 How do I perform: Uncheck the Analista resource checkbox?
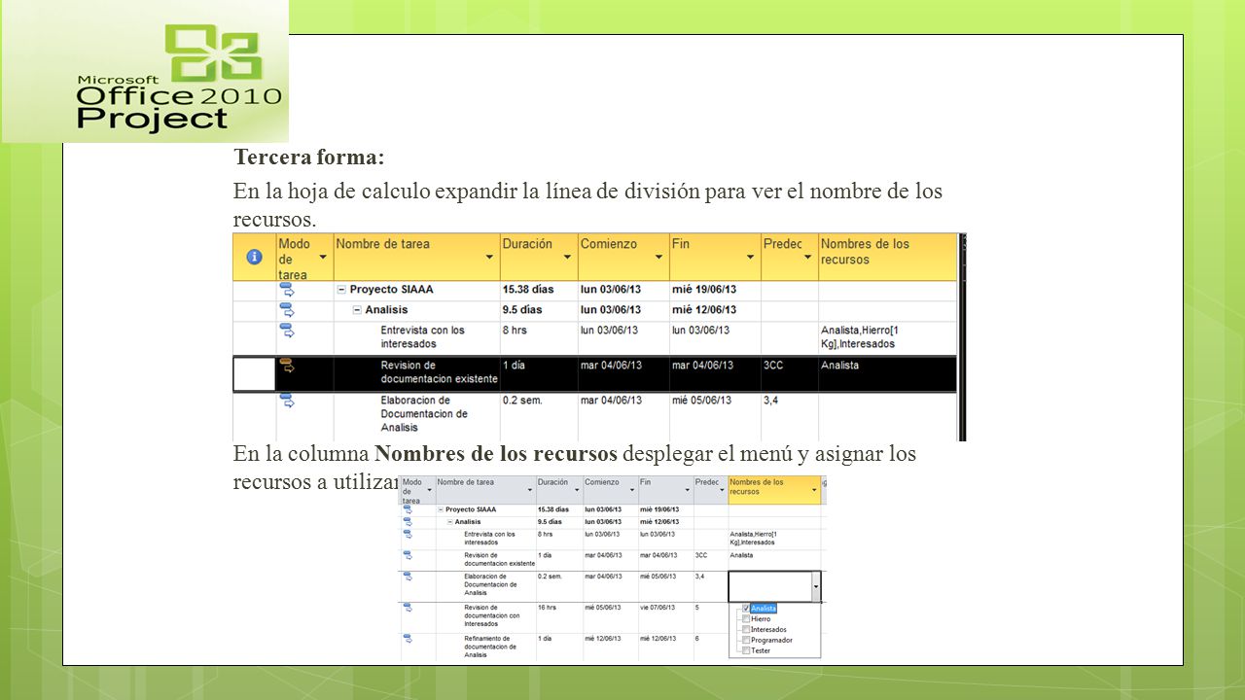[x=746, y=609]
